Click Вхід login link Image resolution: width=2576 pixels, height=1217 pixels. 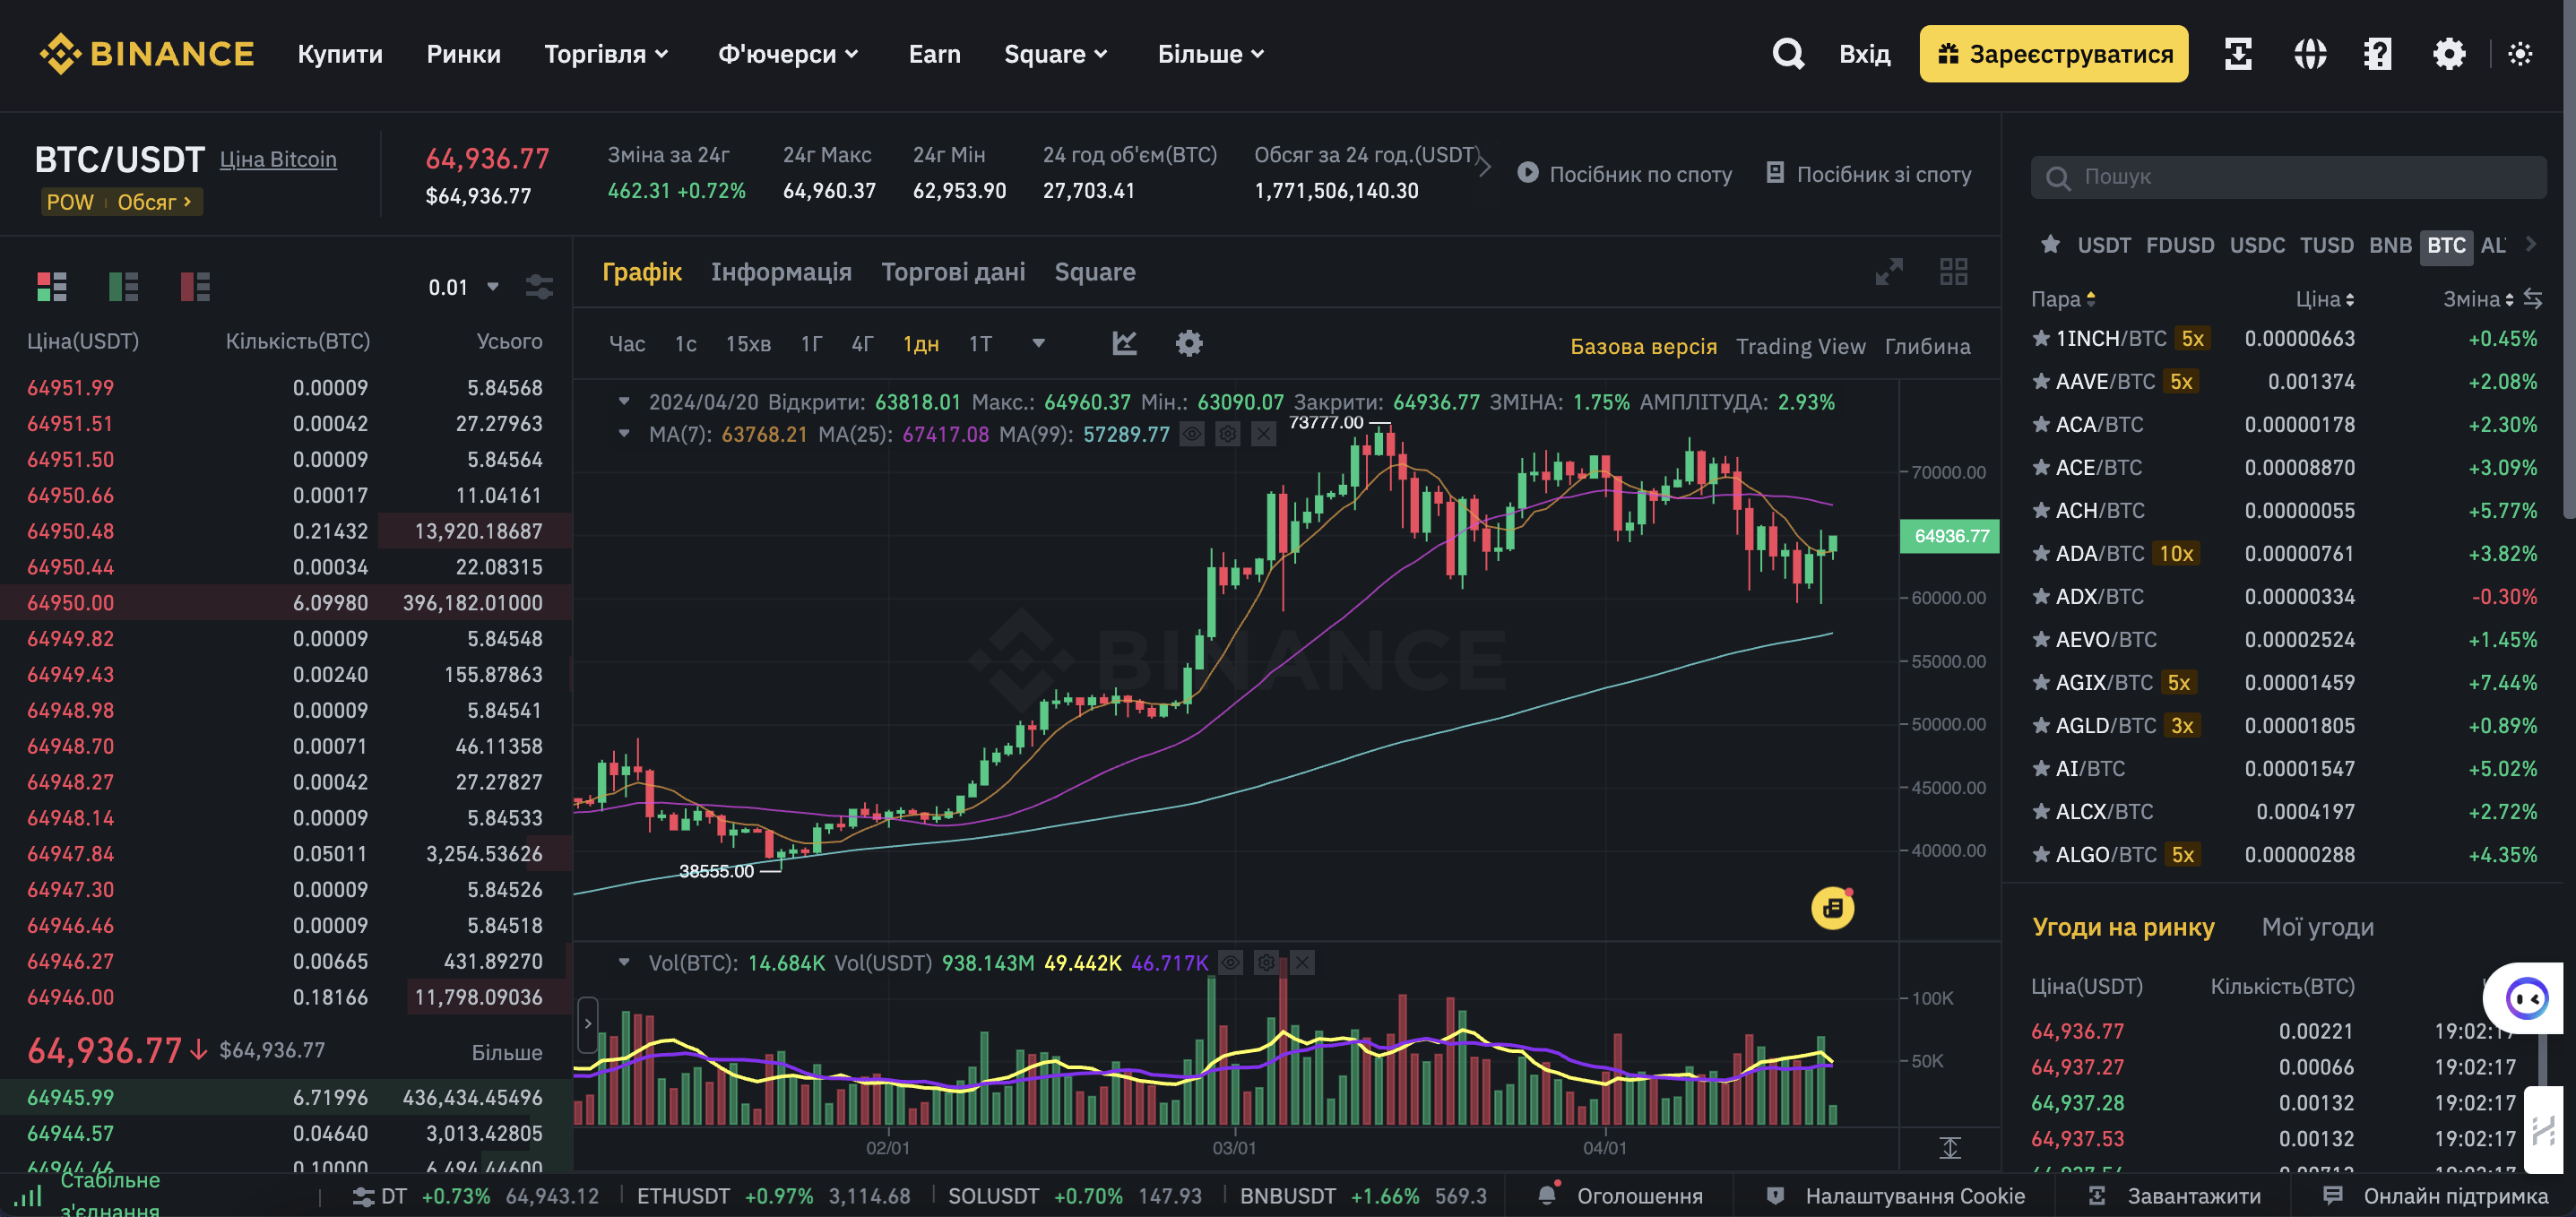point(1864,53)
